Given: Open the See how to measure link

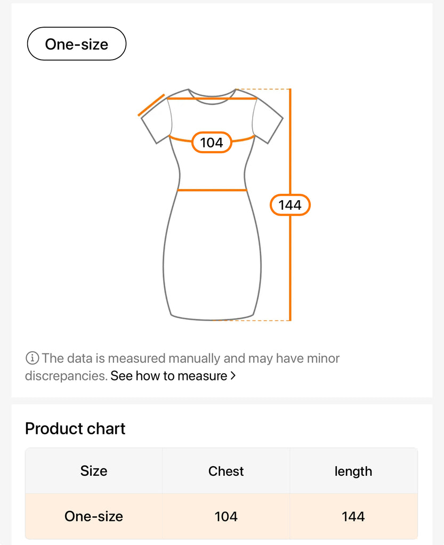Looking at the screenshot, I should [169, 376].
